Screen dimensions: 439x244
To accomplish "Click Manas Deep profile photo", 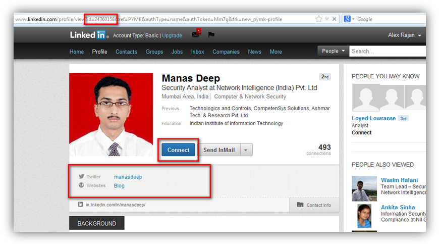I will (111, 114).
